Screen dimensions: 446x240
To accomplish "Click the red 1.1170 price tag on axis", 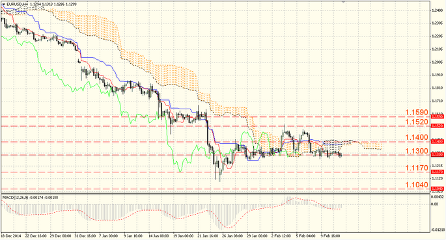I will 437,172.
